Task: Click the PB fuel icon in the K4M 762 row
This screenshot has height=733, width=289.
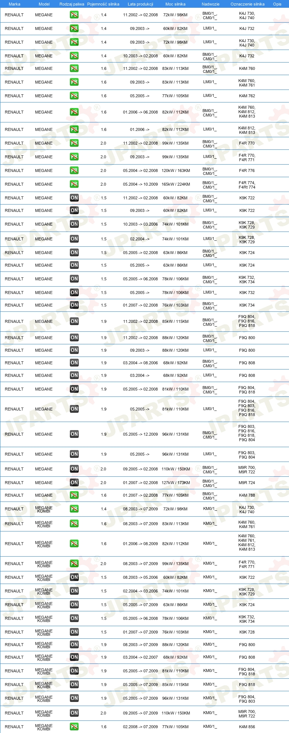Action: (74, 96)
